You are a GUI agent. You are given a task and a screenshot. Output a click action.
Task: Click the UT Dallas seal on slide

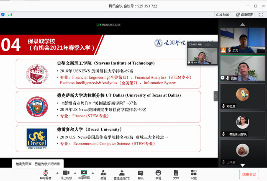pyautogui.click(x=37, y=107)
